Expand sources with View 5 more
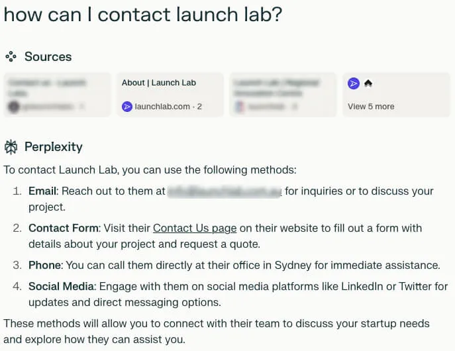 click(x=371, y=106)
